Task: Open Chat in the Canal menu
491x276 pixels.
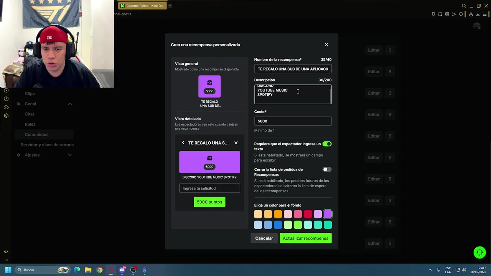Action: [29, 114]
